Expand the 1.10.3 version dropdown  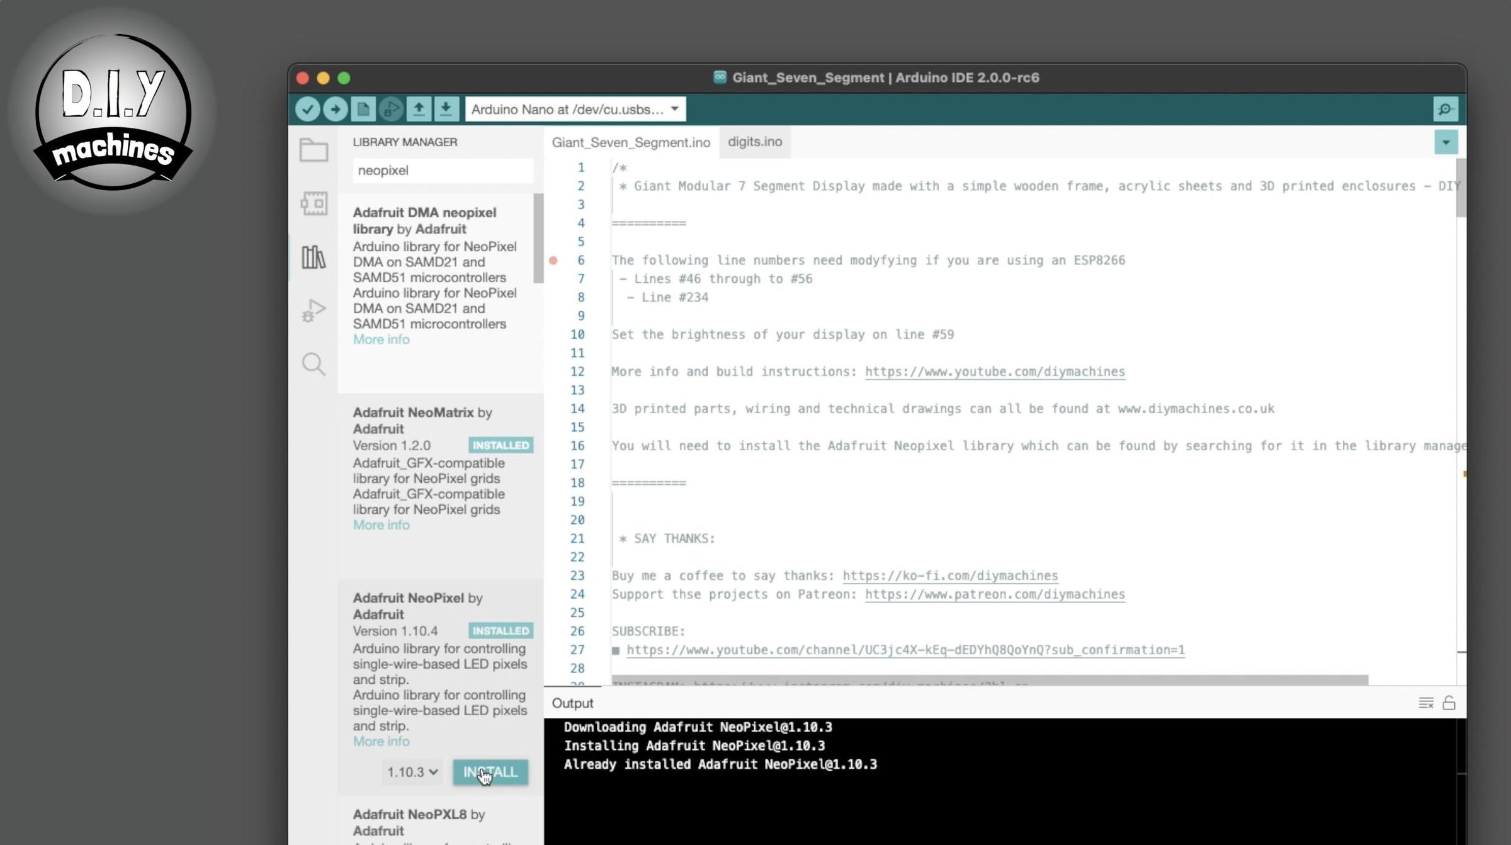point(412,772)
